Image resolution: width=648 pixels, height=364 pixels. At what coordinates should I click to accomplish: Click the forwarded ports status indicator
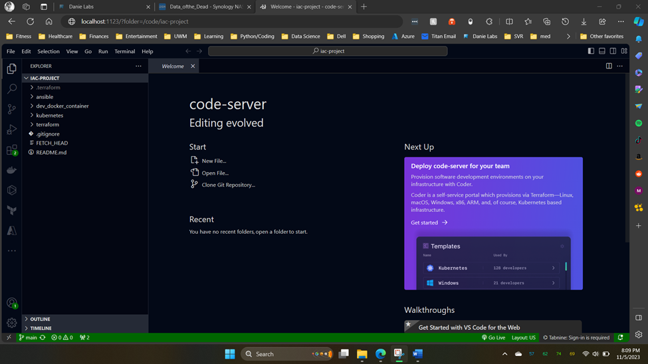(84, 337)
